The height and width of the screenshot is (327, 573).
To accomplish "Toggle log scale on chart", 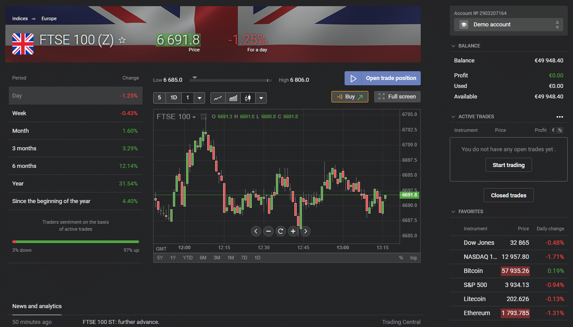I will tap(413, 258).
